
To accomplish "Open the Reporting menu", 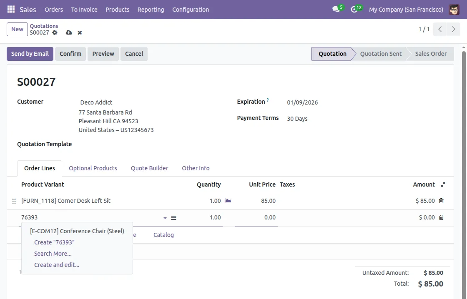I will point(151,9).
